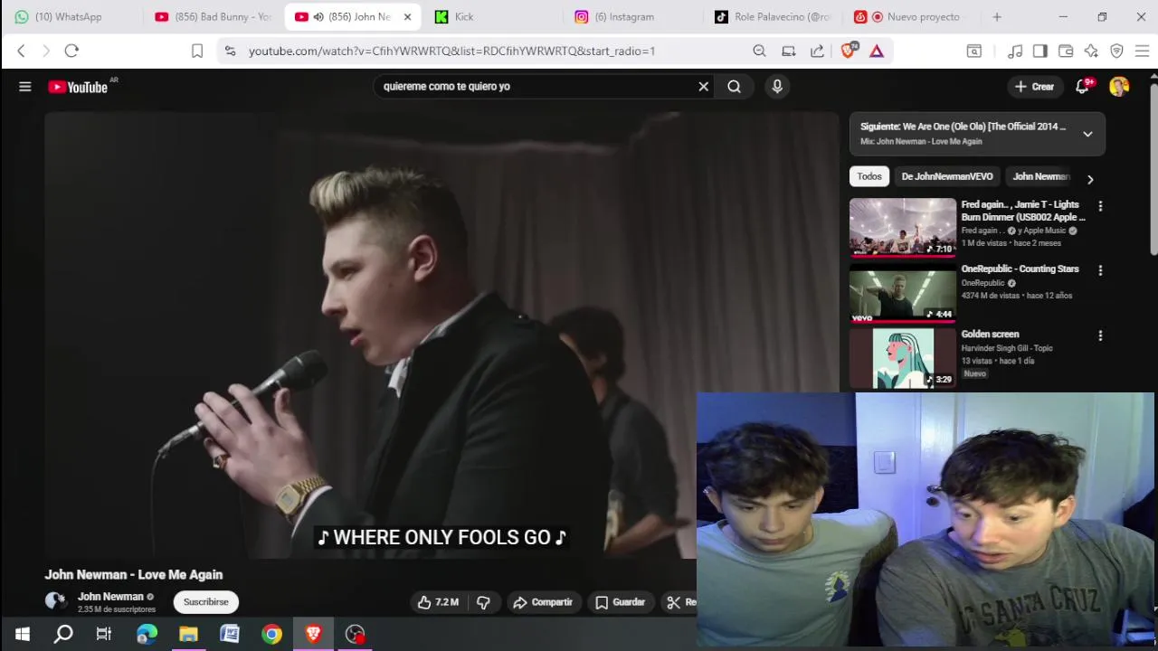Like the video with 7.2 M
This screenshot has width=1158, height=651.
pyautogui.click(x=438, y=602)
